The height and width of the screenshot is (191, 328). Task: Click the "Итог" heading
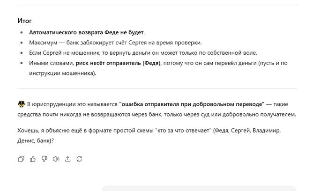25,21
